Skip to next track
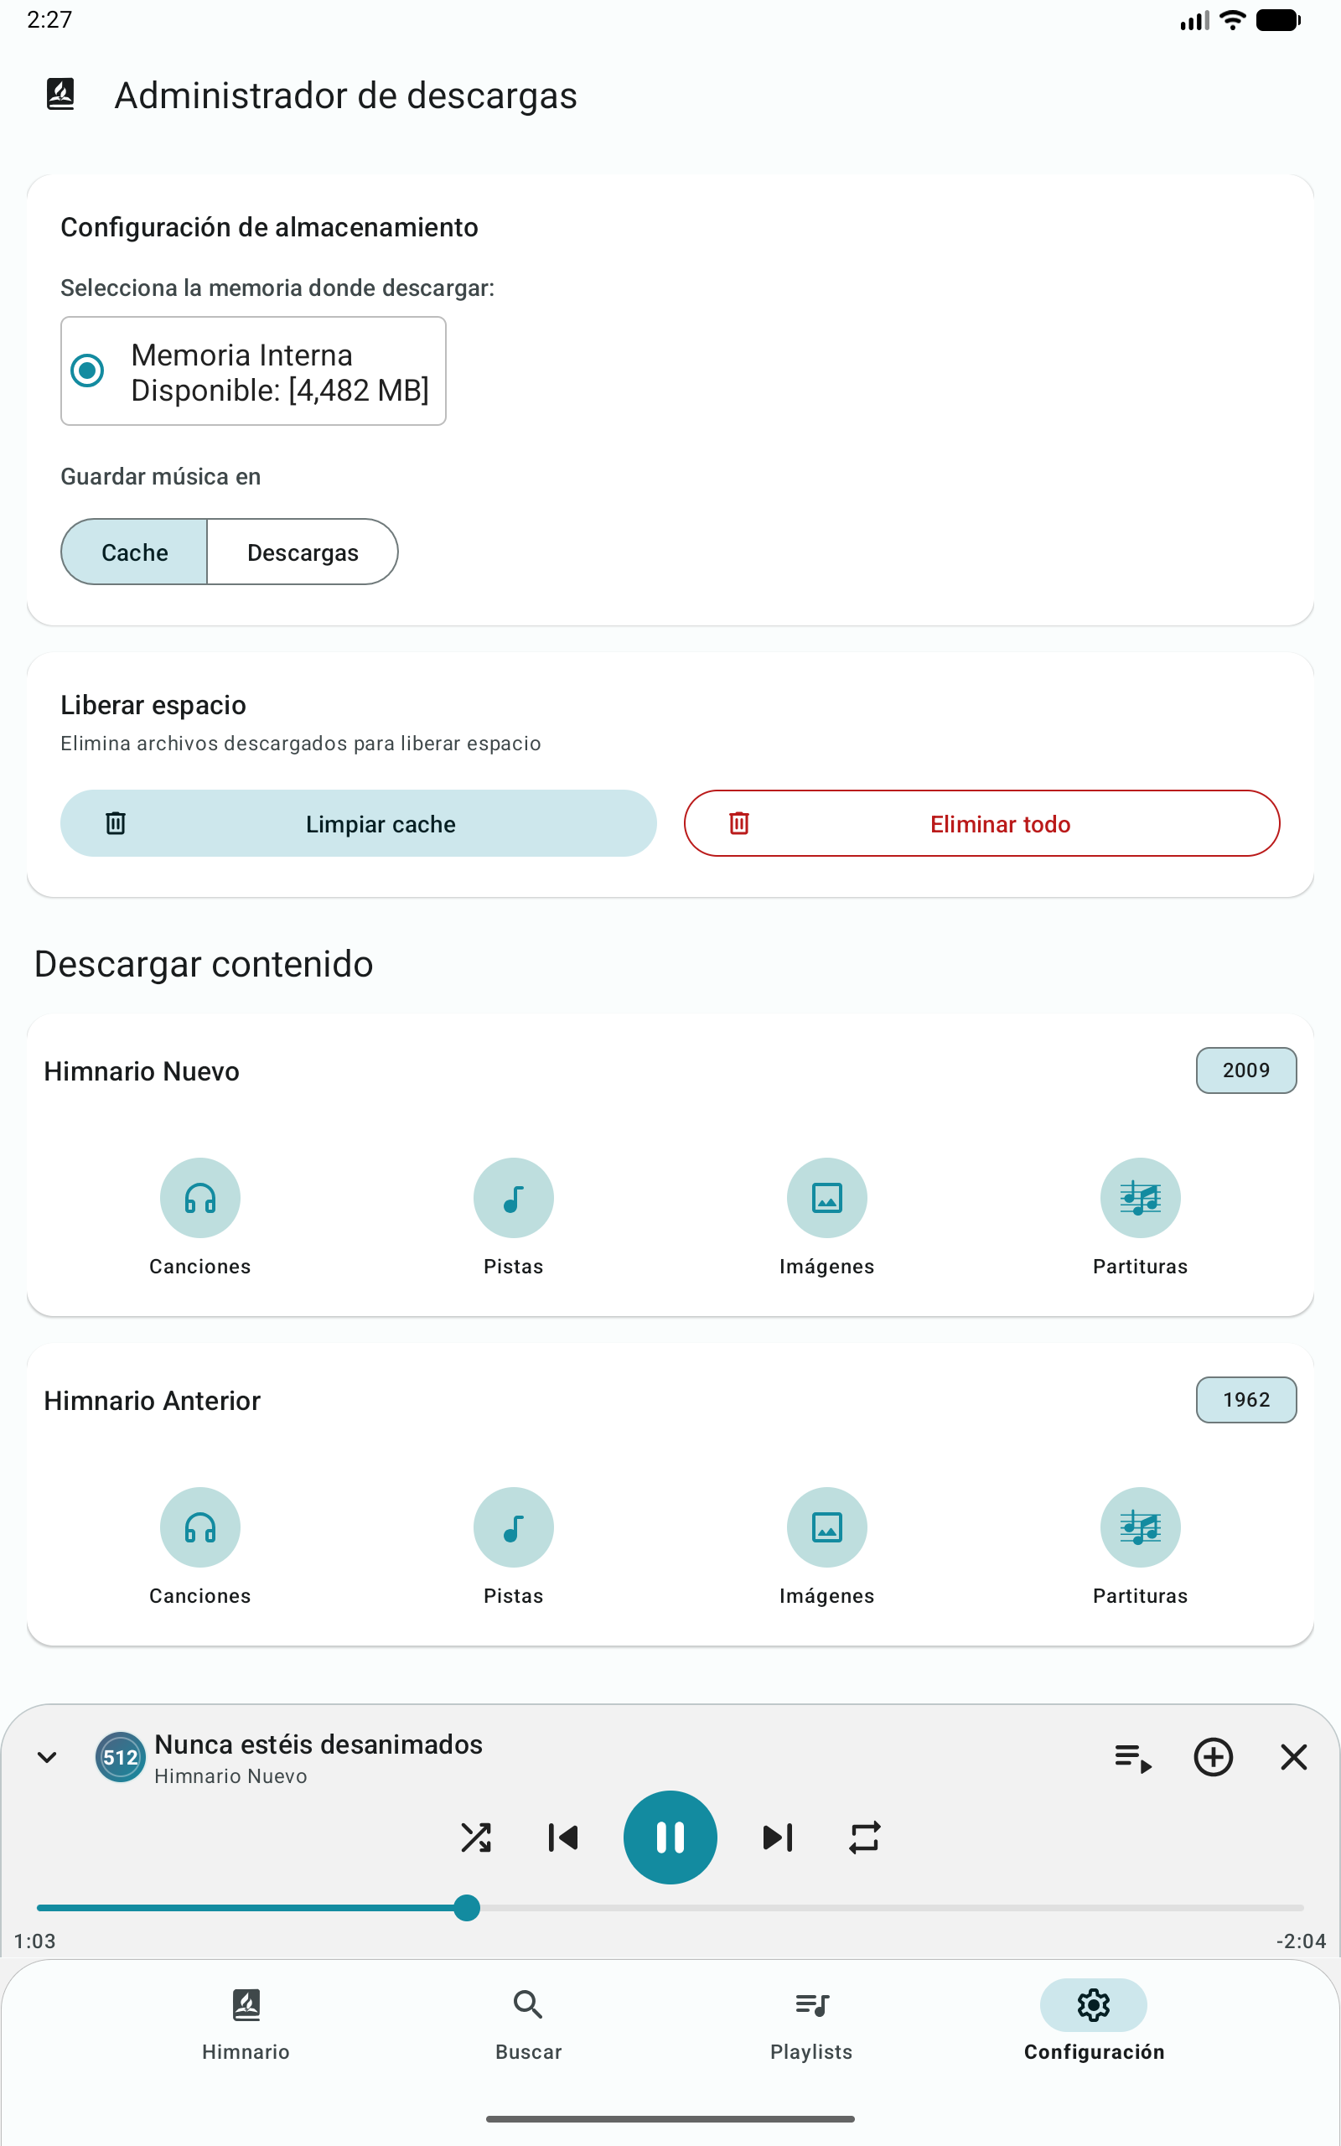Image resolution: width=1341 pixels, height=2146 pixels. [x=778, y=1838]
